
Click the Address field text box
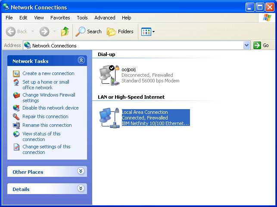[x=137, y=45]
